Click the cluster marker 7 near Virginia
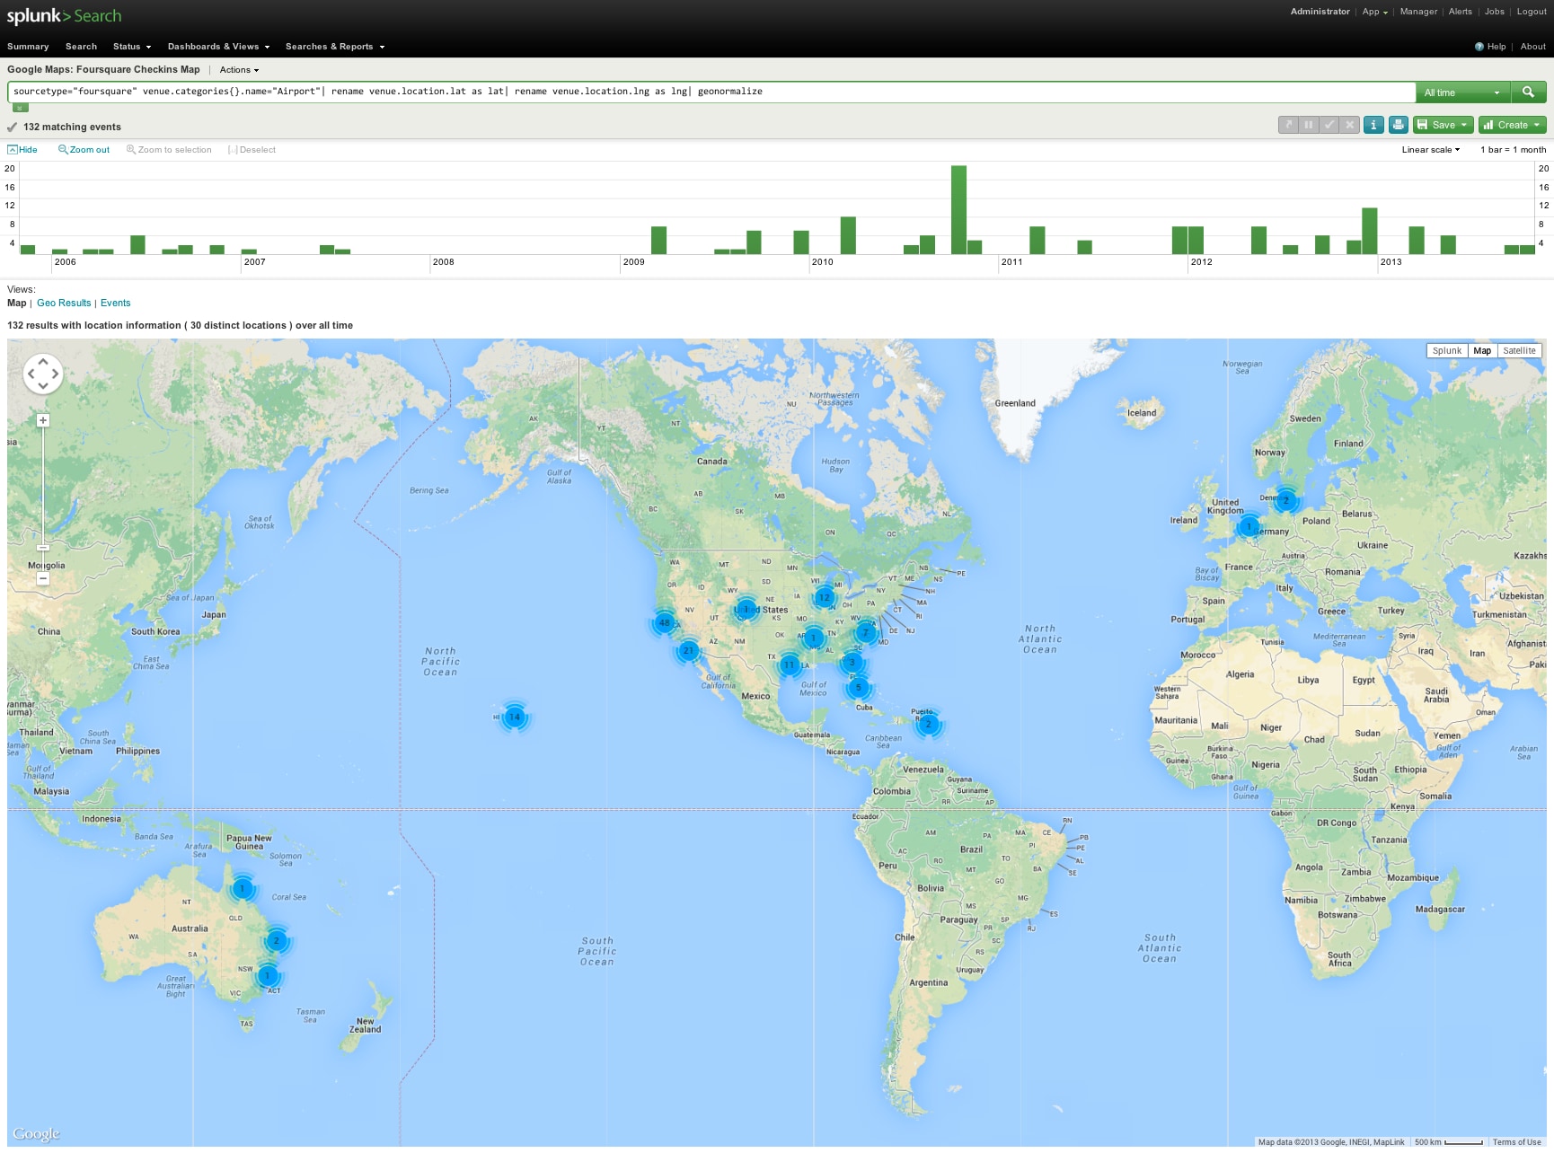 click(866, 632)
